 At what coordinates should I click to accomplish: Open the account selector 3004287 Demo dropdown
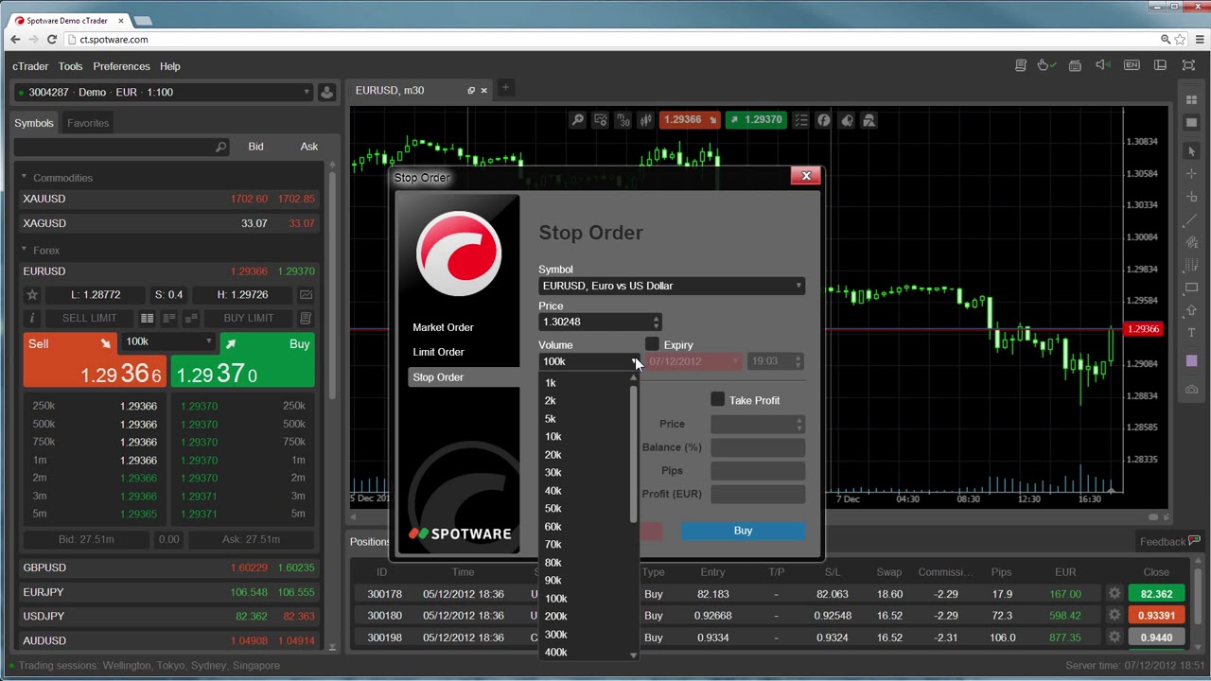(164, 92)
